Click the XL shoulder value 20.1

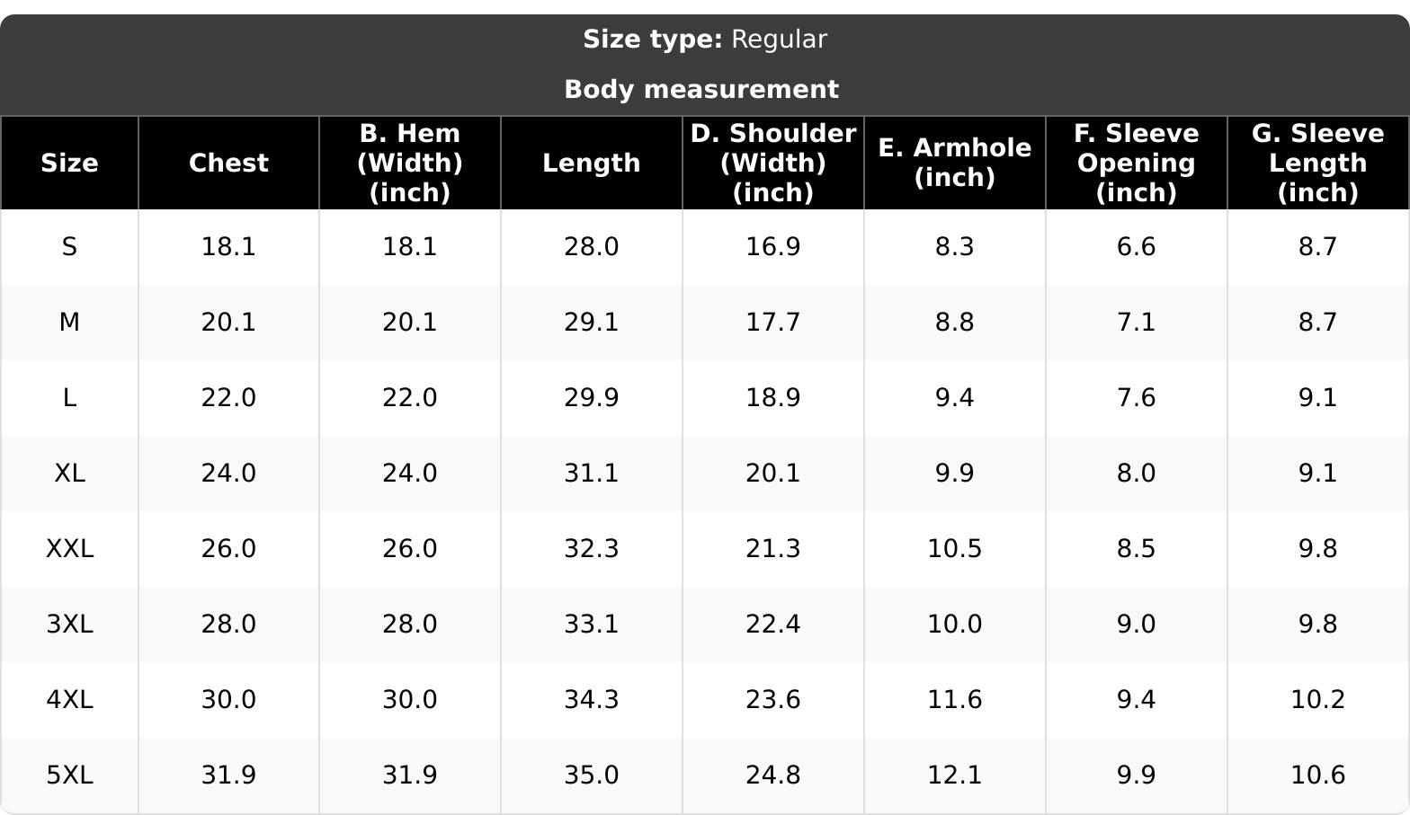[x=773, y=473]
